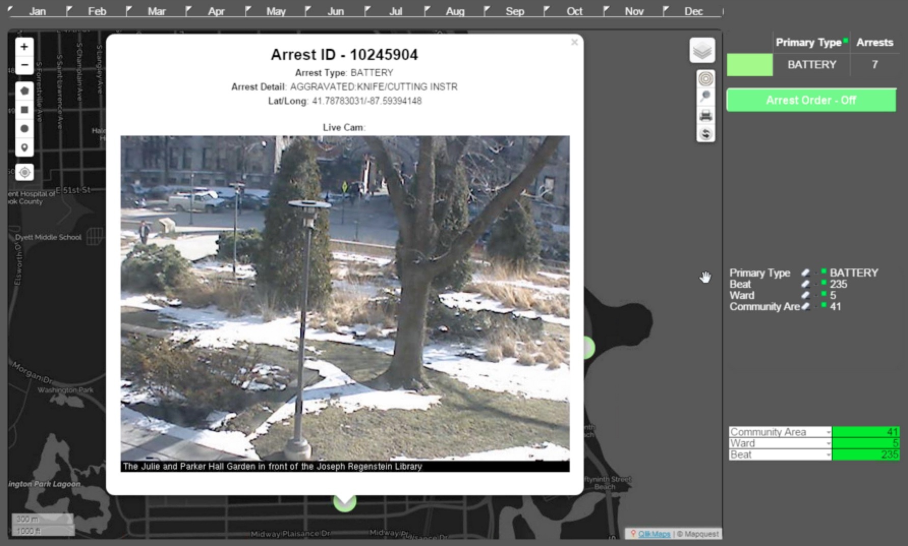Select the polygon draw tool
This screenshot has height=546, width=908.
tap(24, 91)
